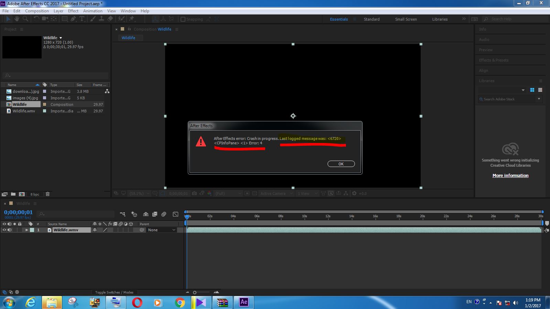Image resolution: width=550 pixels, height=309 pixels.
Task: Switch to the Standard workspace
Action: point(371,19)
